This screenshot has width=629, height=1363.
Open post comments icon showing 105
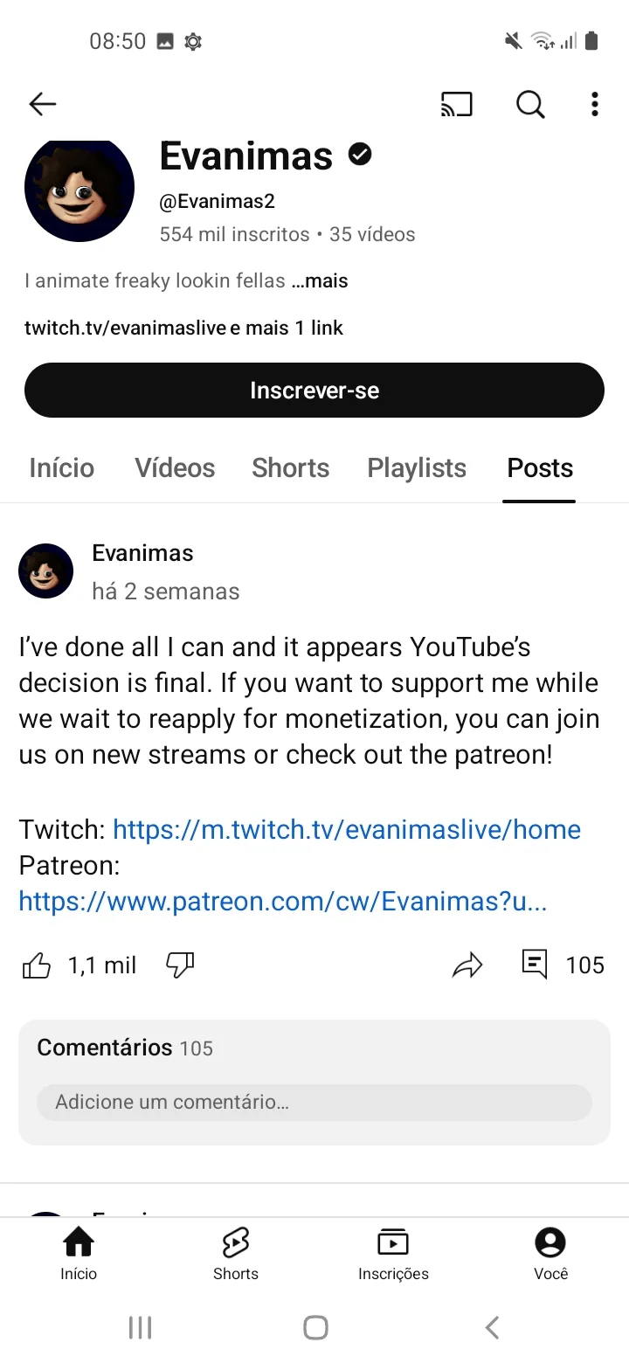coord(535,965)
